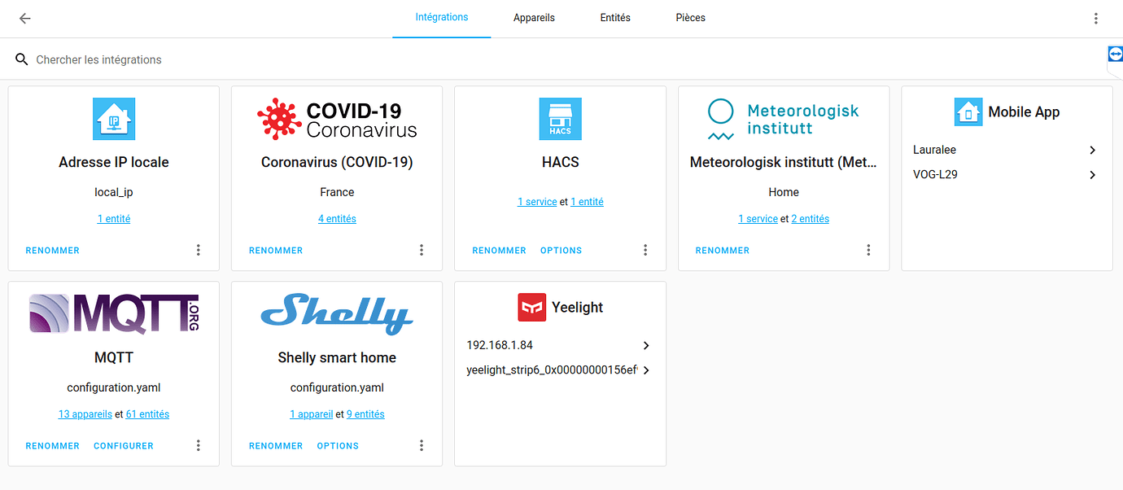Click the search magnifier icon

pos(22,59)
